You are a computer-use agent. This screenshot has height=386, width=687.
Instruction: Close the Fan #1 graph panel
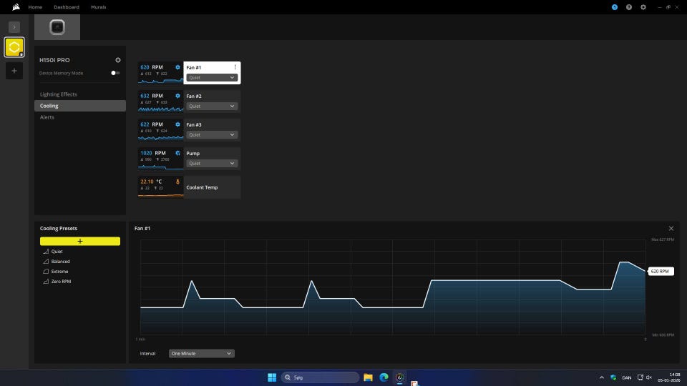coord(671,229)
